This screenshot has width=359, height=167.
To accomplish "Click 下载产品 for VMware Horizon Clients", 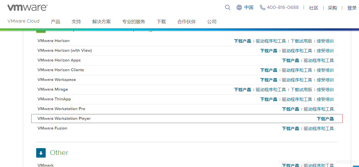I will coord(269,70).
